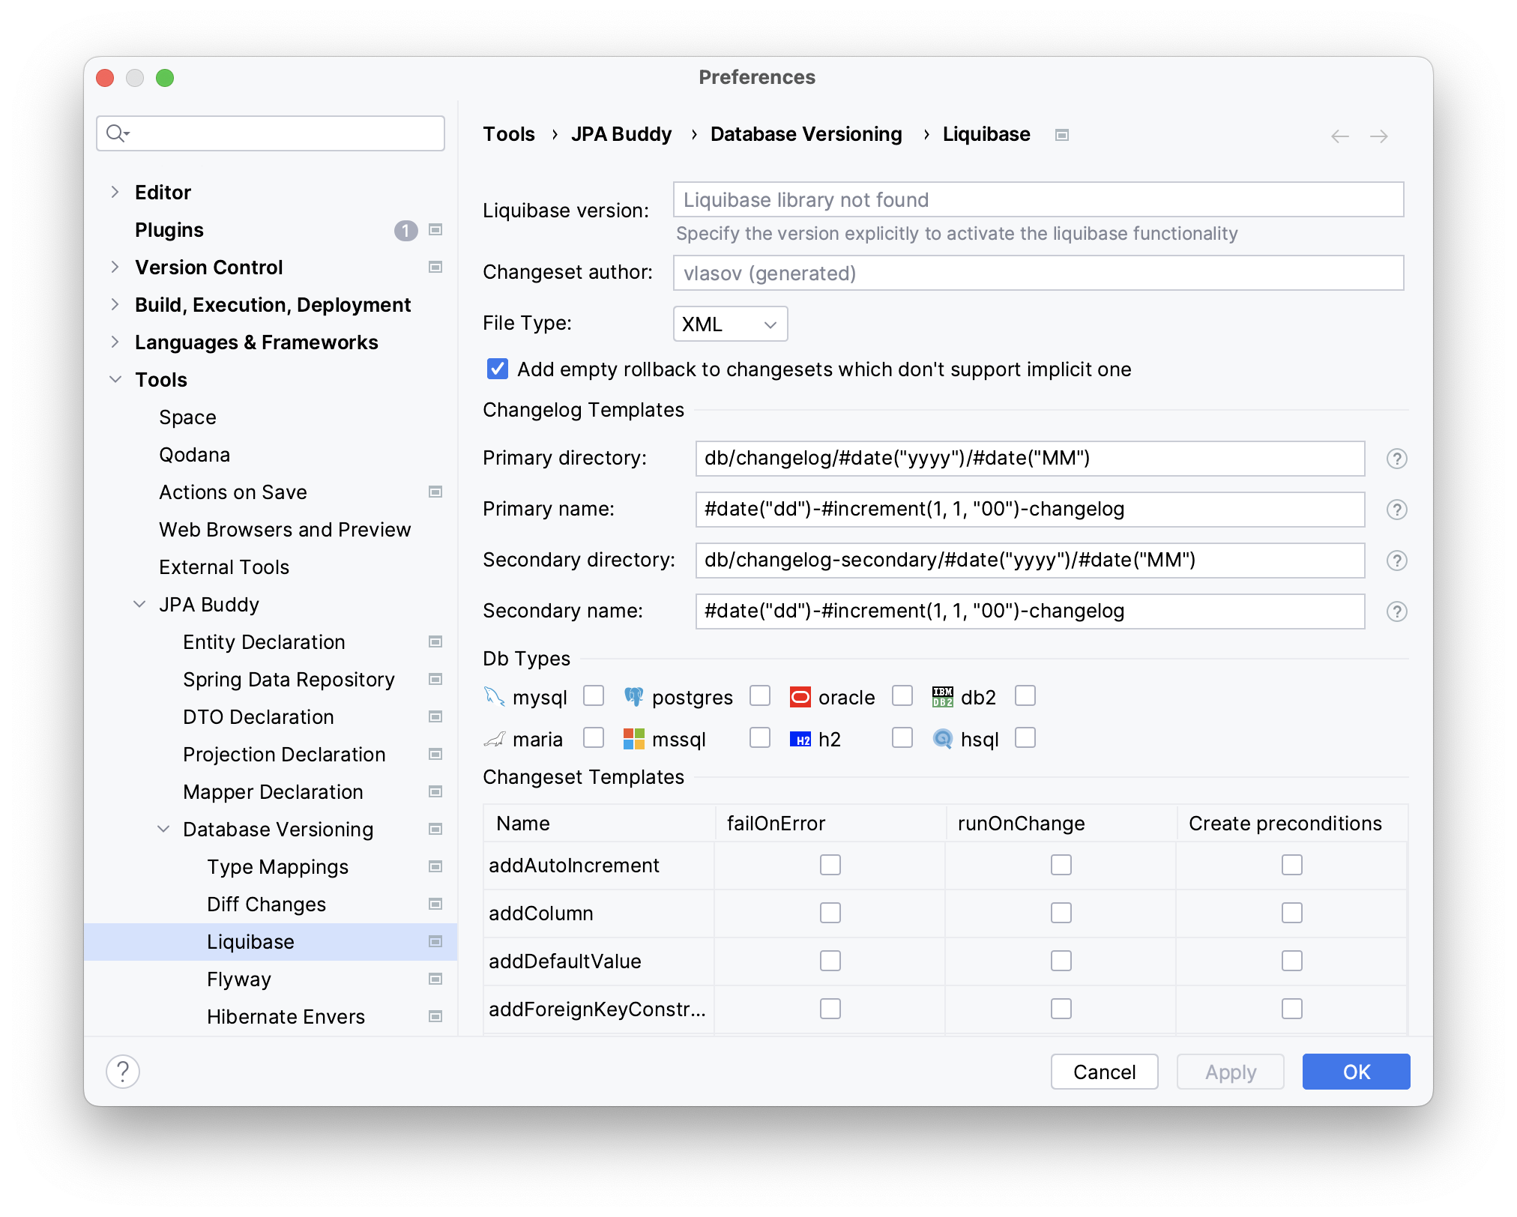Click the Liquibase version field
This screenshot has width=1517, height=1217.
coord(1038,199)
